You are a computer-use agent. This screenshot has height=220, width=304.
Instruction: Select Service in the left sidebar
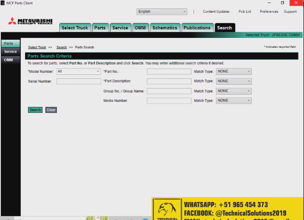[10, 51]
